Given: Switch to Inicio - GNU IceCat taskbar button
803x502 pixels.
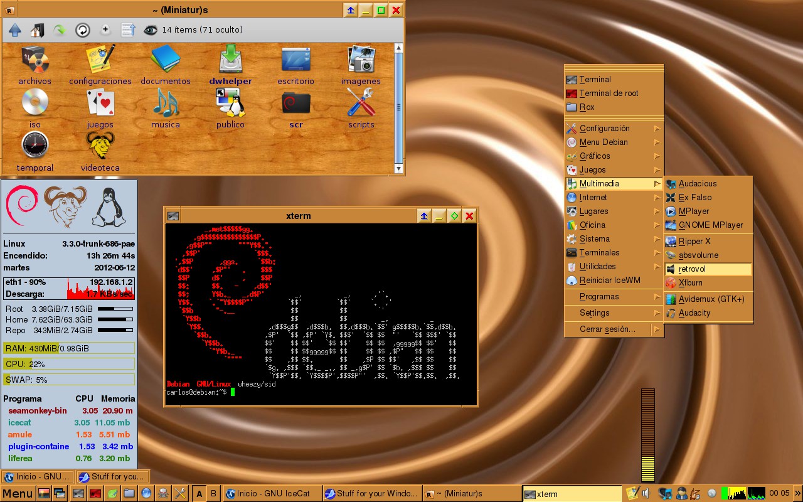Looking at the screenshot, I should tap(272, 494).
